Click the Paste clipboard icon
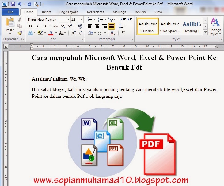 coord(10,22)
